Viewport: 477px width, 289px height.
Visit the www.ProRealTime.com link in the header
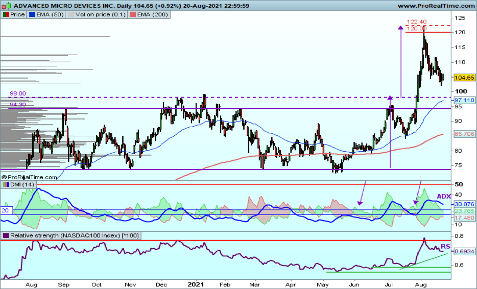coord(436,6)
